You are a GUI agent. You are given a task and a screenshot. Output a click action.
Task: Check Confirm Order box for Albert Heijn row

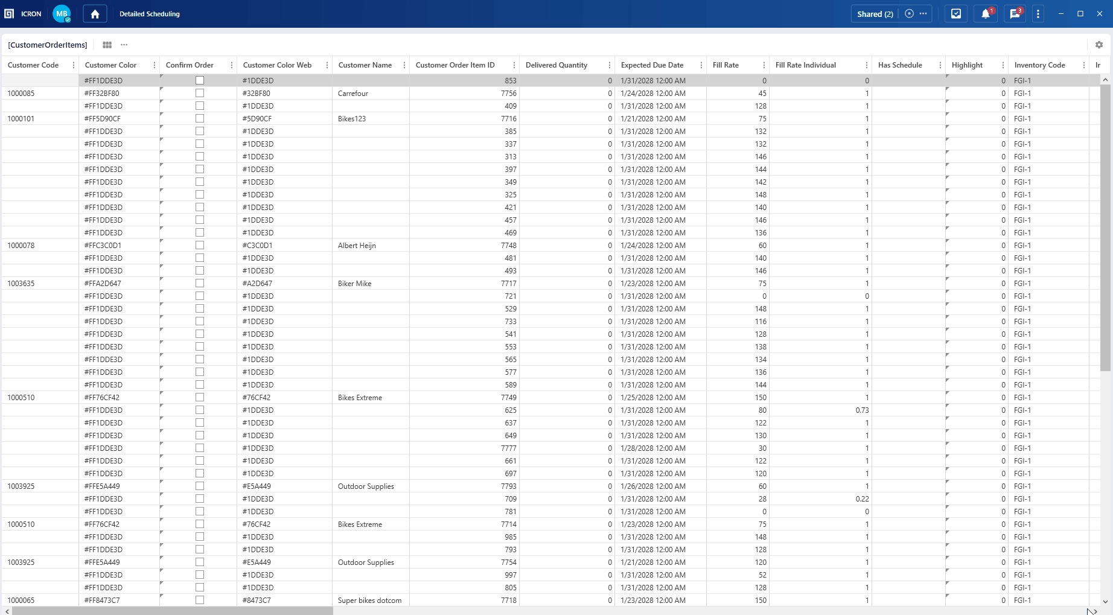click(x=200, y=246)
